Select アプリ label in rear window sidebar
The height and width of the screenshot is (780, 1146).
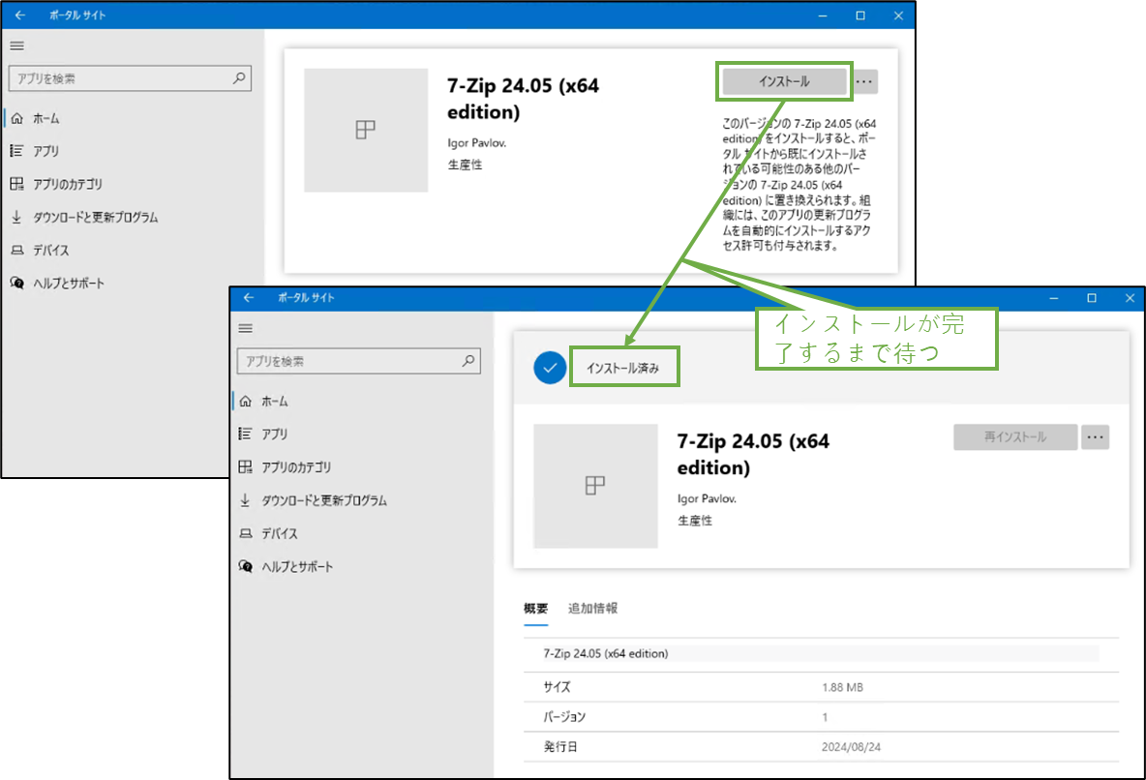[46, 151]
